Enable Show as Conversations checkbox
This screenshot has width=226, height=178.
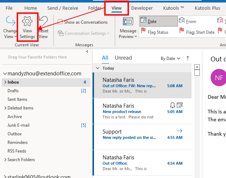pos(60,22)
